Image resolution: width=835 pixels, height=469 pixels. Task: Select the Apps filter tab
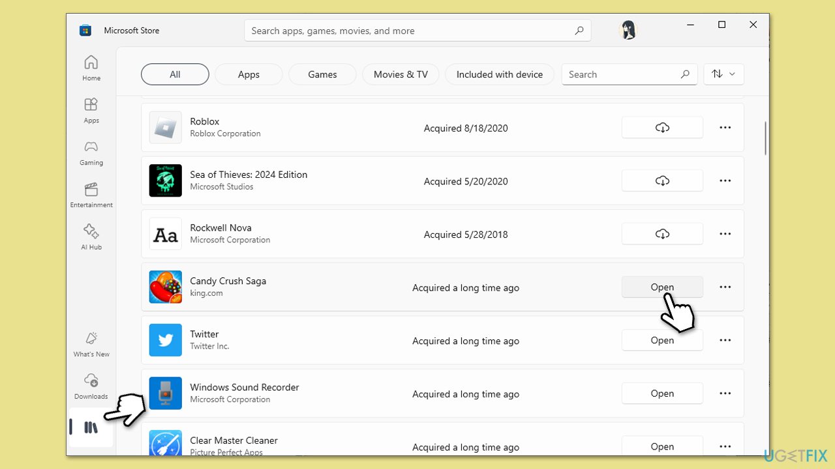(249, 74)
